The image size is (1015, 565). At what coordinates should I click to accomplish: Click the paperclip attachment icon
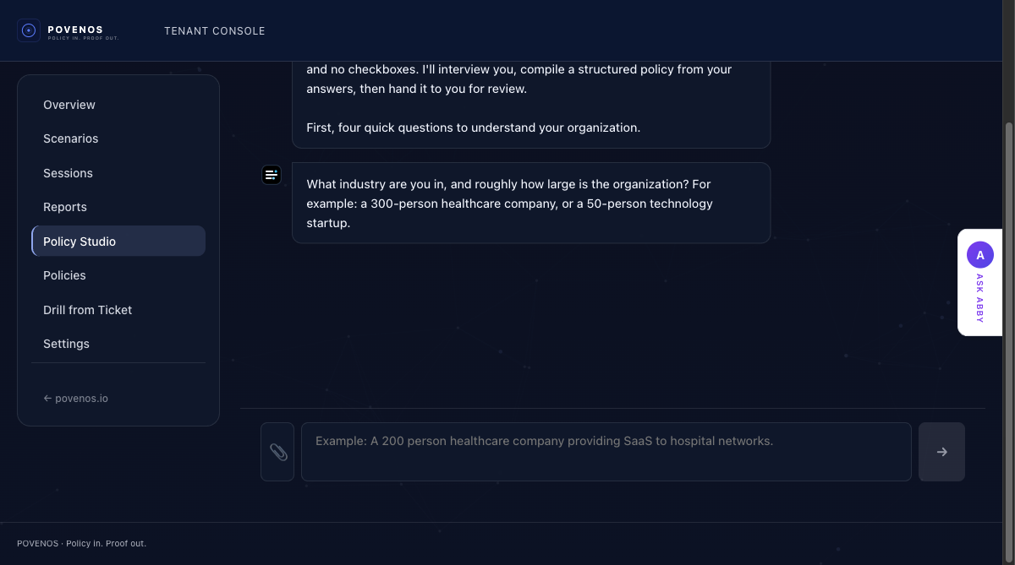(277, 452)
